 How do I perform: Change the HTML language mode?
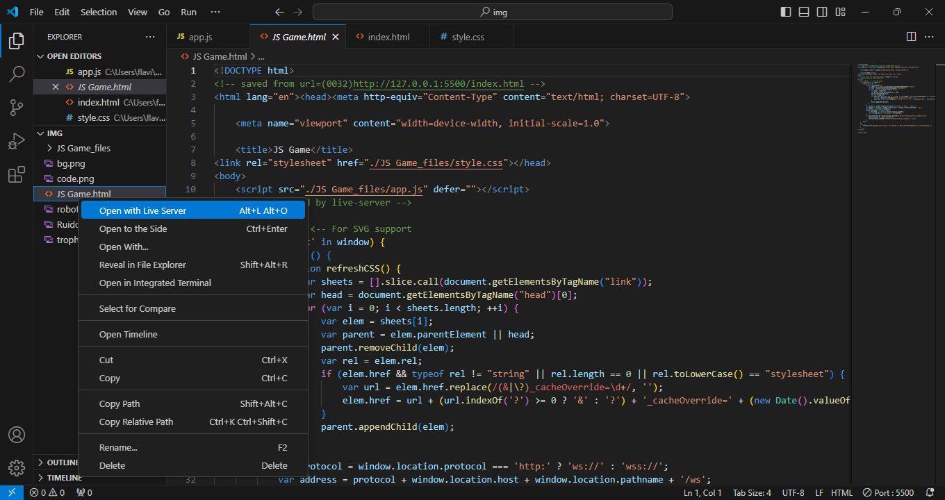[841, 492]
